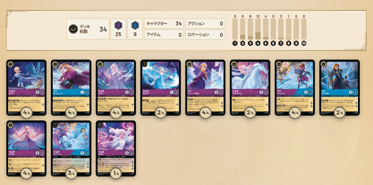The width and height of the screenshot is (373, 185).
Task: Open the Elsa riding ice horse card
Action: pyautogui.click(x=250, y=87)
